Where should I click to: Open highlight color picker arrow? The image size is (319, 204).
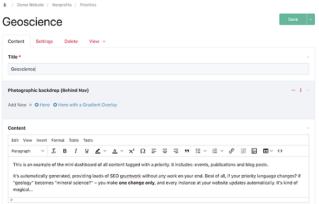click(105, 151)
